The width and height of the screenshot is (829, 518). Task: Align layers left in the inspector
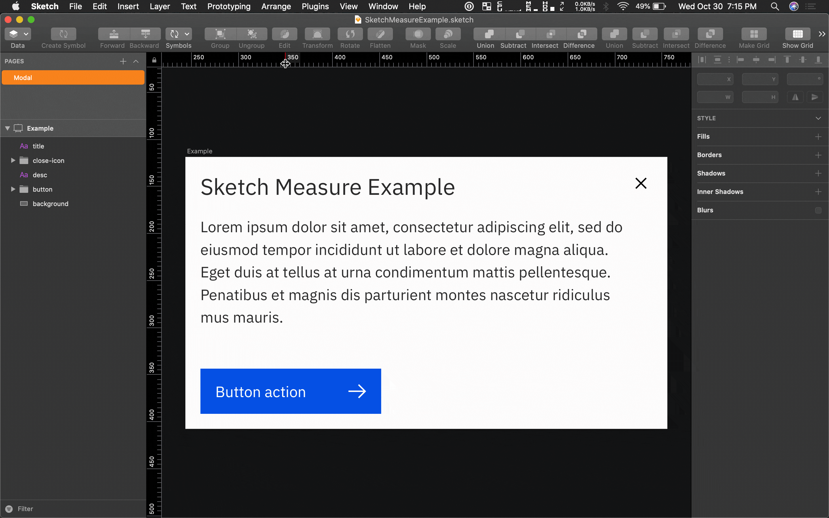[x=741, y=60]
